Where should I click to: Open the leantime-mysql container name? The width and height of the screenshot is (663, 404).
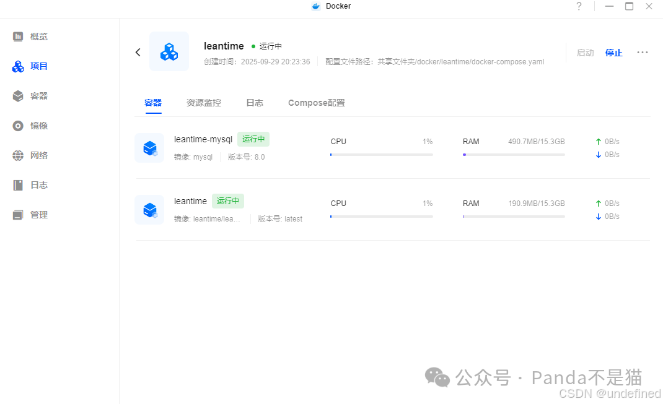pyautogui.click(x=203, y=139)
